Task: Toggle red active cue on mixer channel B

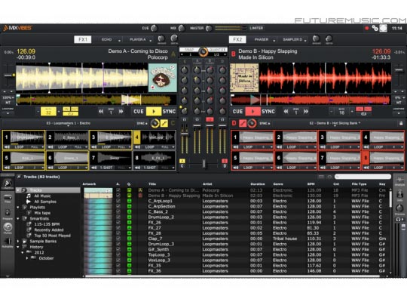Action: [210, 119]
